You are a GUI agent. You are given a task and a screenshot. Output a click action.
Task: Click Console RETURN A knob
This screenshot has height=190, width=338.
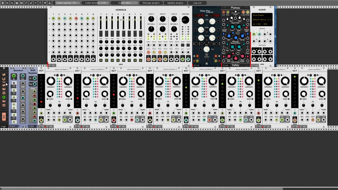tap(151, 29)
